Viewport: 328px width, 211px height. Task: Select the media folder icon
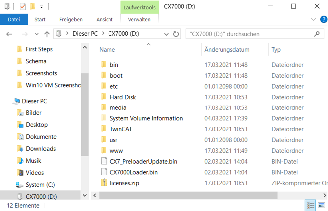pyautogui.click(x=104, y=107)
